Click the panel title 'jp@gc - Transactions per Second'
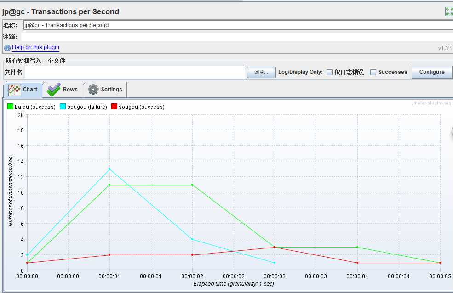 pyautogui.click(x=61, y=12)
